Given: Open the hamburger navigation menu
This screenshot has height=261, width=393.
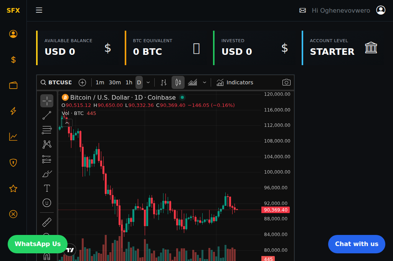Looking at the screenshot, I should (x=39, y=10).
